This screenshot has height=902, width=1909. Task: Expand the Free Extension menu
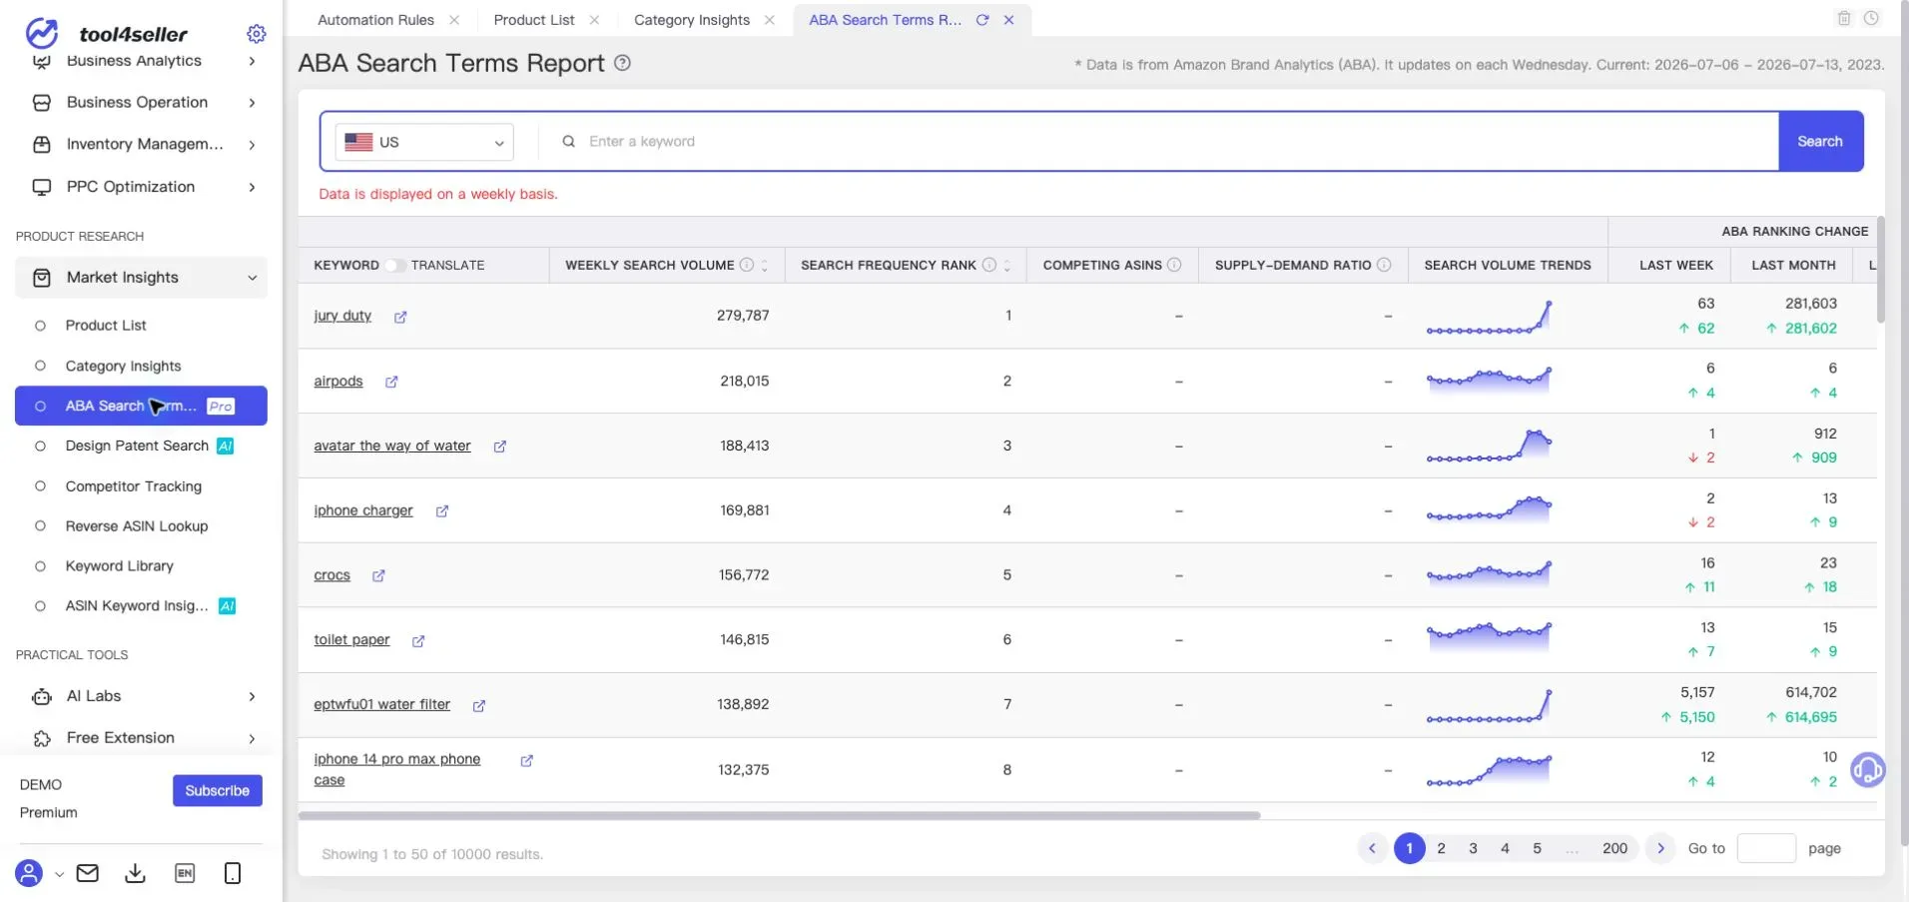click(141, 738)
